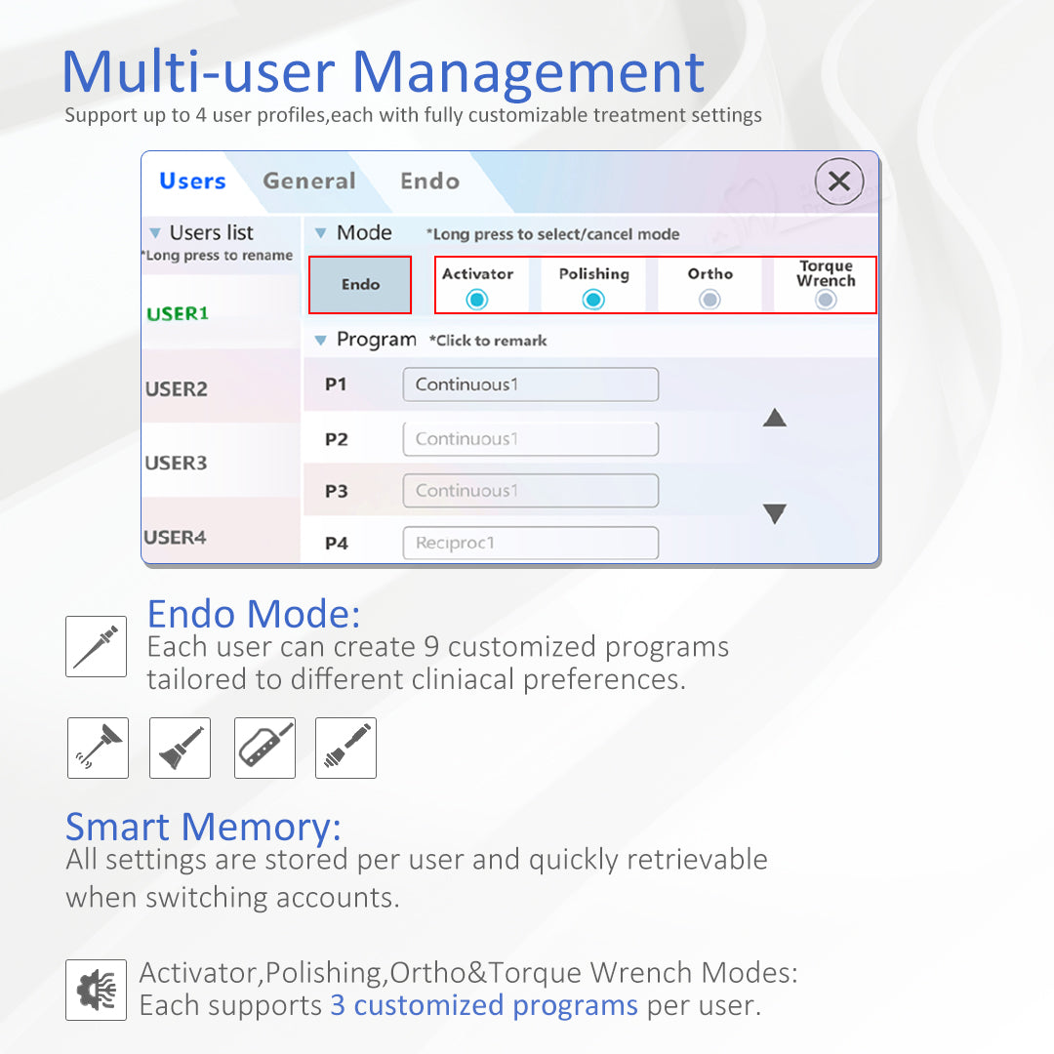Open the Endo tab
Viewport: 1054px width, 1054px height.
[429, 182]
